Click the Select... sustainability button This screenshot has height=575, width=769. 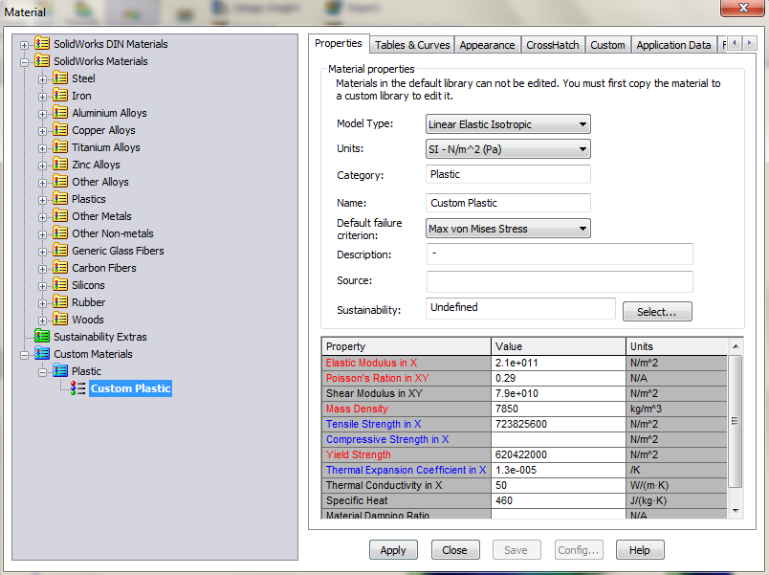point(657,312)
